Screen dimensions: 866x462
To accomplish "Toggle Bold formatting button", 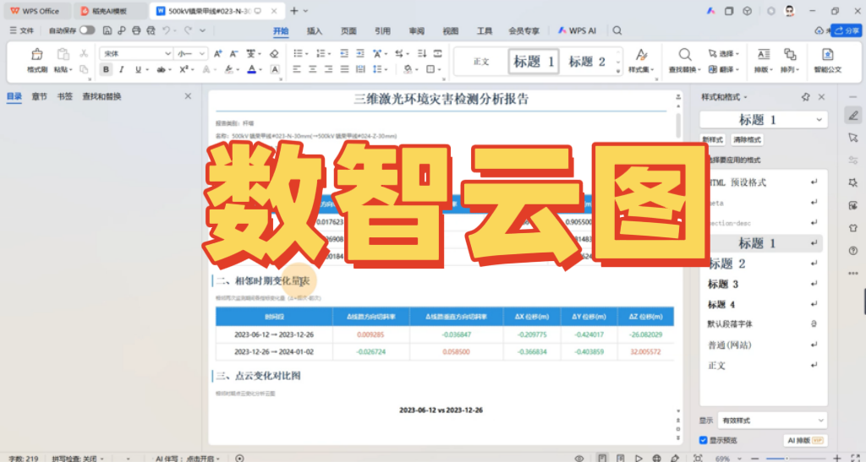I will click(x=106, y=69).
